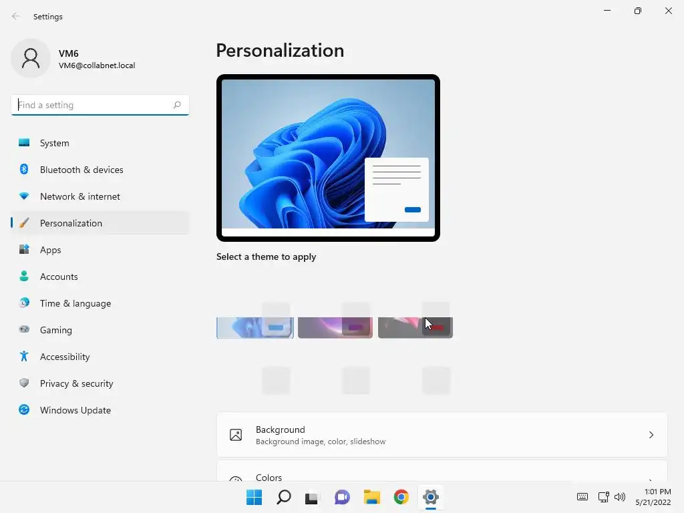684x513 pixels.
Task: Restore down the Settings window
Action: pyautogui.click(x=638, y=11)
